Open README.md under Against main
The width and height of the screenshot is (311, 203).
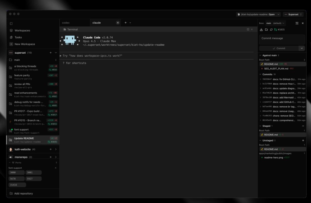point(283,64)
